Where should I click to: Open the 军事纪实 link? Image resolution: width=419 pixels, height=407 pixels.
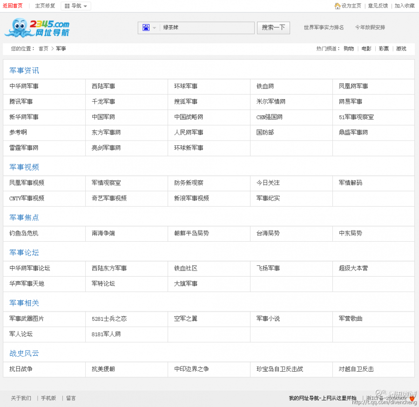click(268, 198)
